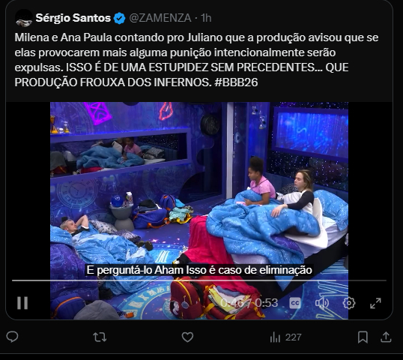Share the tweet
Image resolution: width=403 pixels, height=360 pixels.
pos(386,337)
